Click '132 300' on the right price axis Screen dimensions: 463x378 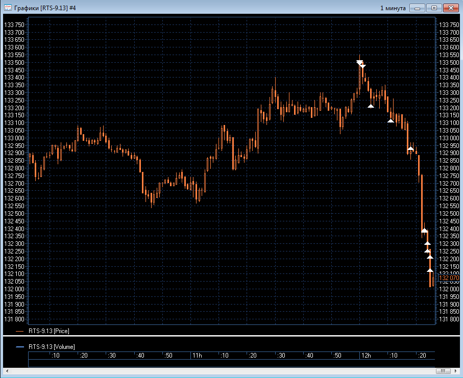point(449,244)
